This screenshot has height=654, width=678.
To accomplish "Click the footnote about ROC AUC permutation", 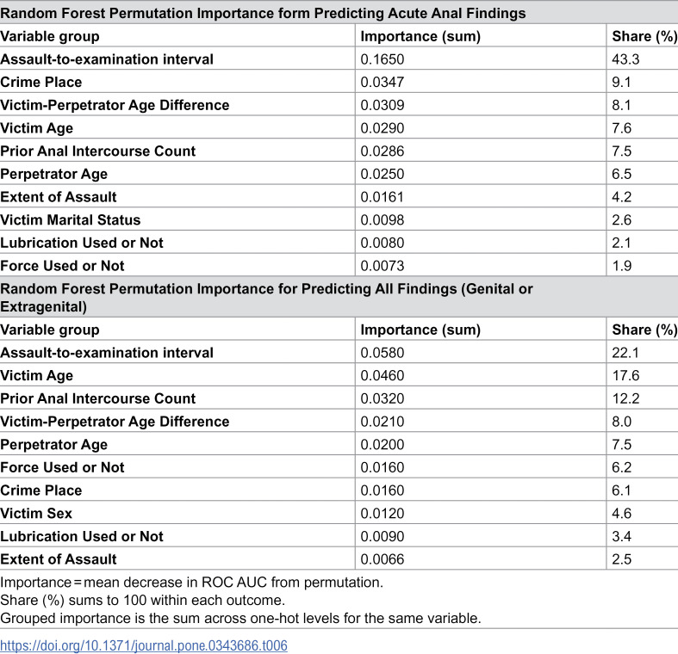I will pos(191,583).
